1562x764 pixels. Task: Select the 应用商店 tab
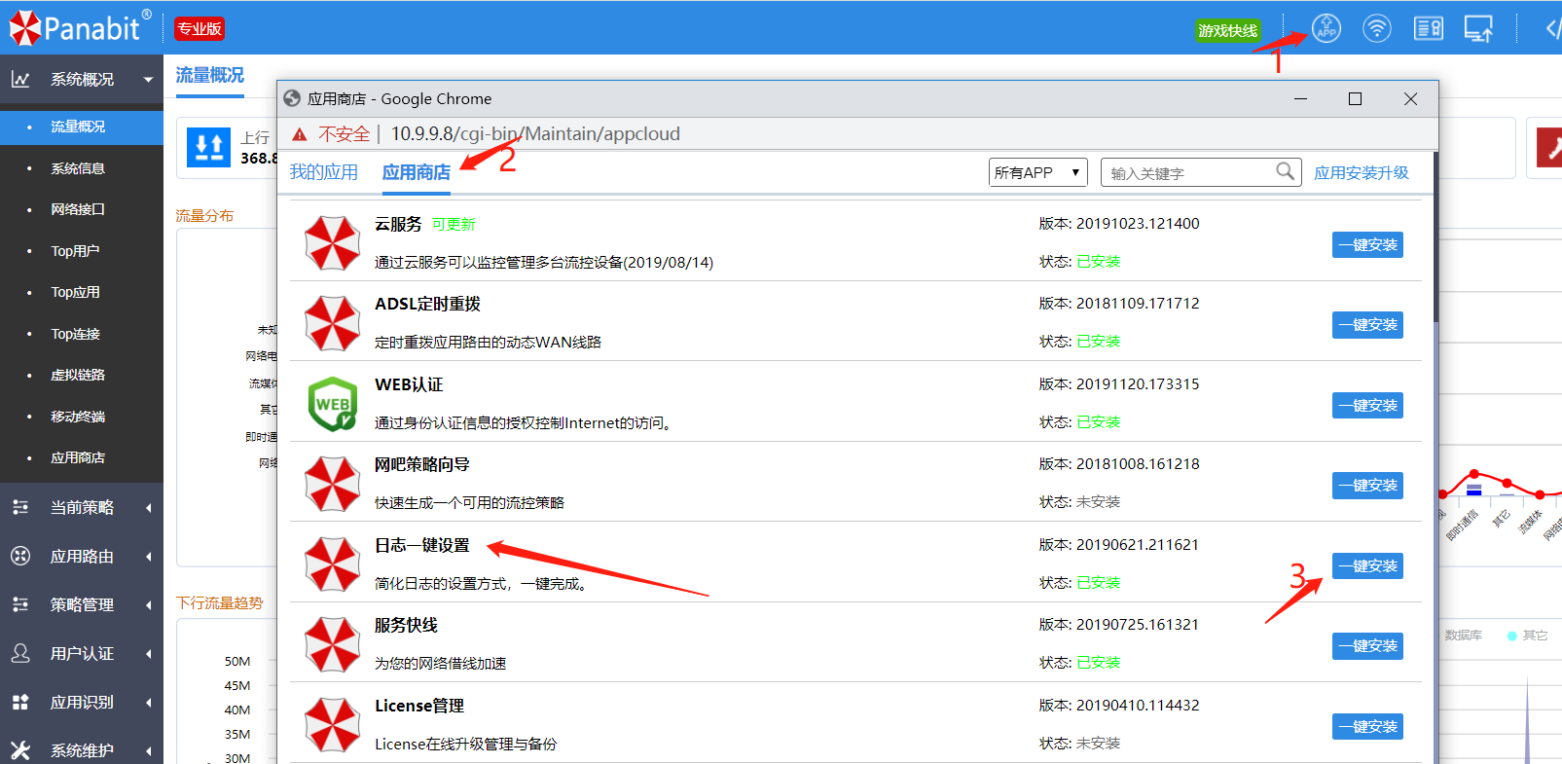click(x=416, y=172)
